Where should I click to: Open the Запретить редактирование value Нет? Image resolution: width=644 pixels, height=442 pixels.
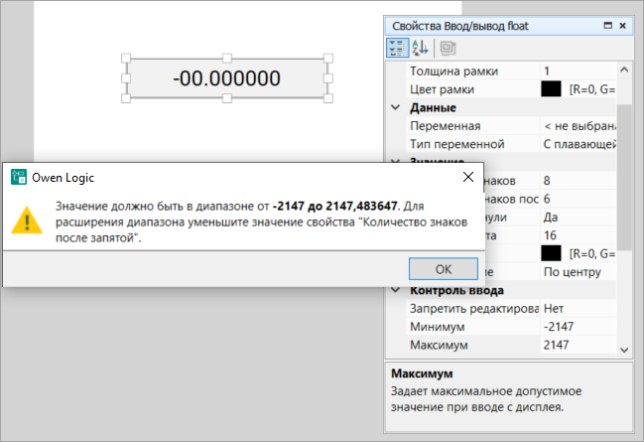578,309
